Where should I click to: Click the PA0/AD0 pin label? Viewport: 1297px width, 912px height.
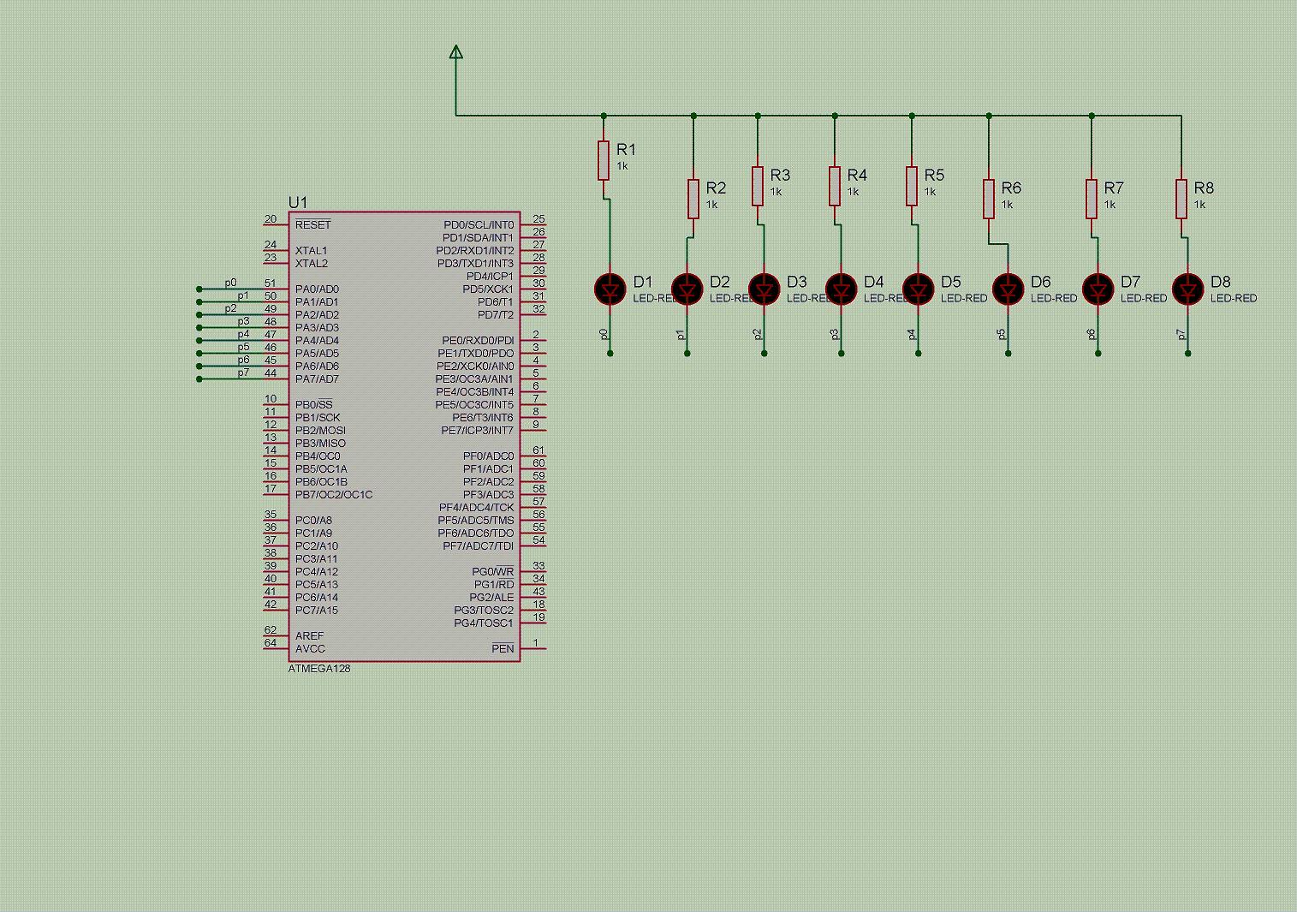[317, 289]
